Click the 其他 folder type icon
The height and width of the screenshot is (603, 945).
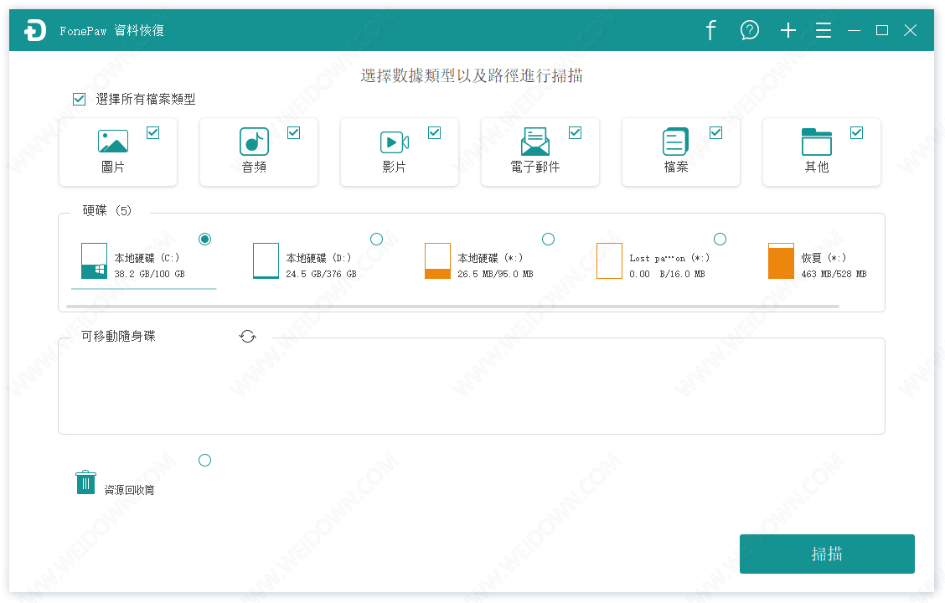point(816,142)
